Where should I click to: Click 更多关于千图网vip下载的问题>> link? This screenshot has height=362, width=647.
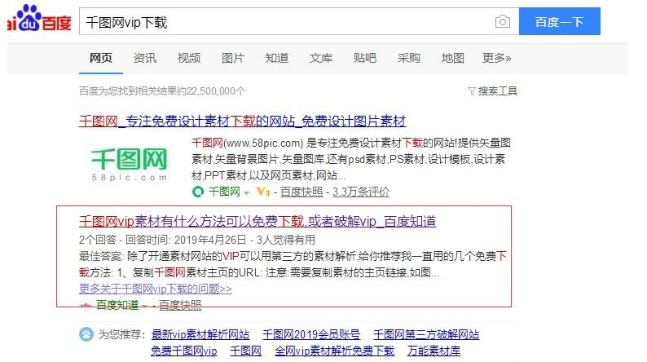click(155, 289)
